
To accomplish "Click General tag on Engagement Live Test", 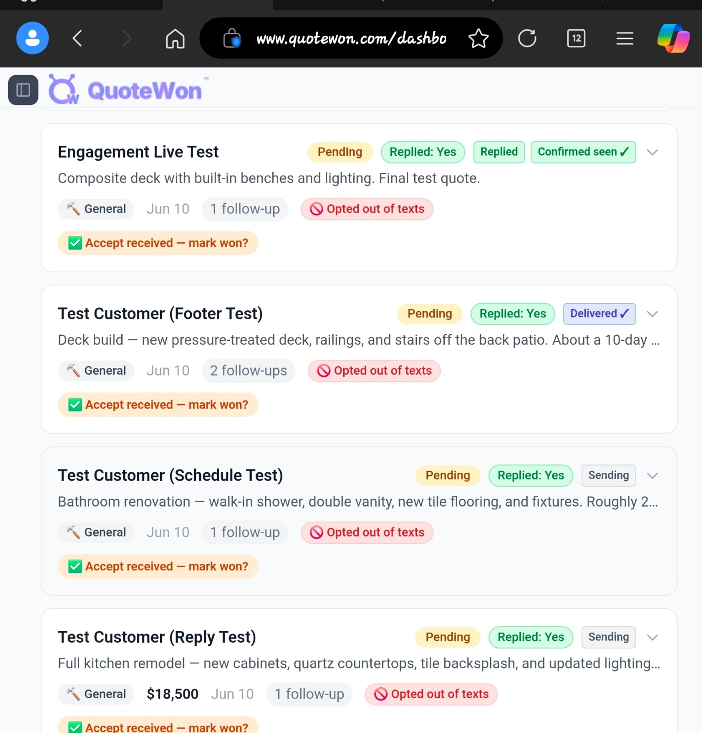I will pyautogui.click(x=96, y=209).
